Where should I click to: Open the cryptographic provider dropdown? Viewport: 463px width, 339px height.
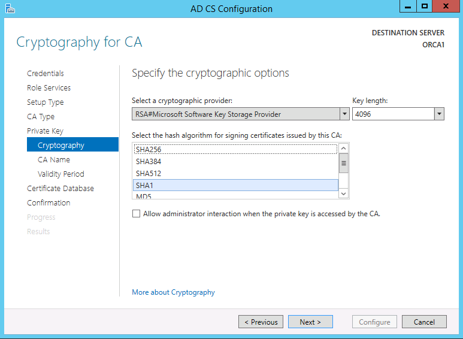click(344, 114)
